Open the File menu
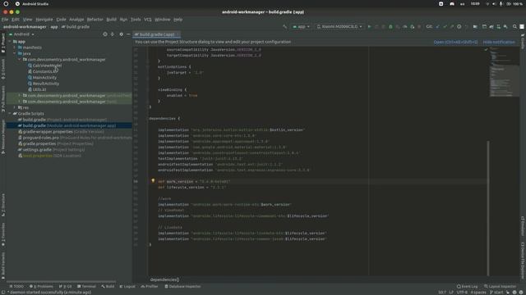The height and width of the screenshot is (295, 526). pos(5,20)
